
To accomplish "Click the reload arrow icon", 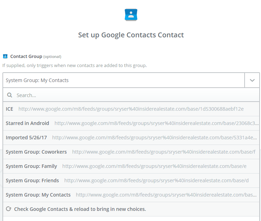I will click(x=8, y=209).
